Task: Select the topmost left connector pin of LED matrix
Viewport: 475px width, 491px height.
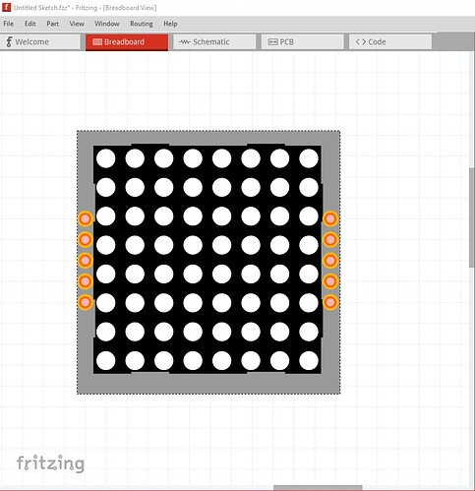Action: click(86, 218)
